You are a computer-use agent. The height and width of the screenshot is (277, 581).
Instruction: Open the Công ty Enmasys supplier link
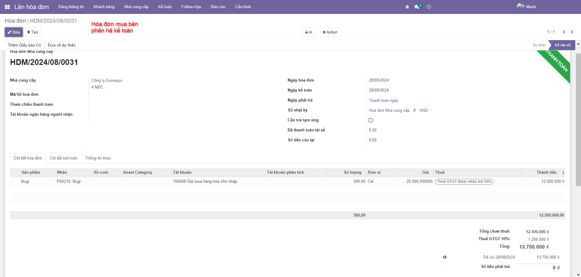107,81
